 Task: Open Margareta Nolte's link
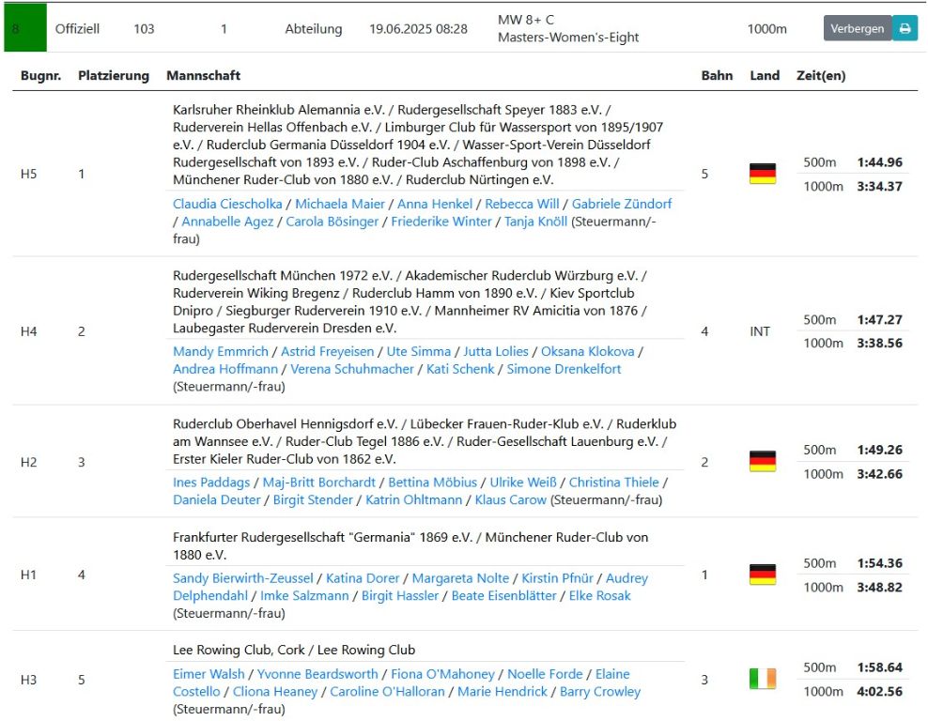click(x=460, y=578)
